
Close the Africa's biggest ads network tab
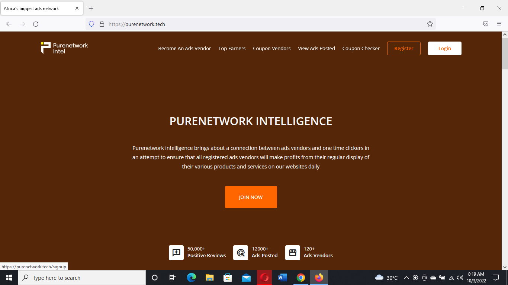click(x=77, y=8)
